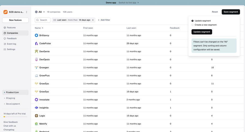Sort by the First seen column

click(x=88, y=28)
